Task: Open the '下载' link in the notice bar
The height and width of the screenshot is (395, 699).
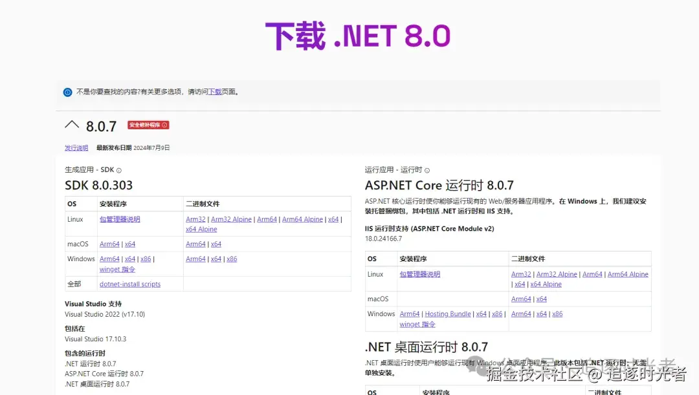Action: point(215,92)
